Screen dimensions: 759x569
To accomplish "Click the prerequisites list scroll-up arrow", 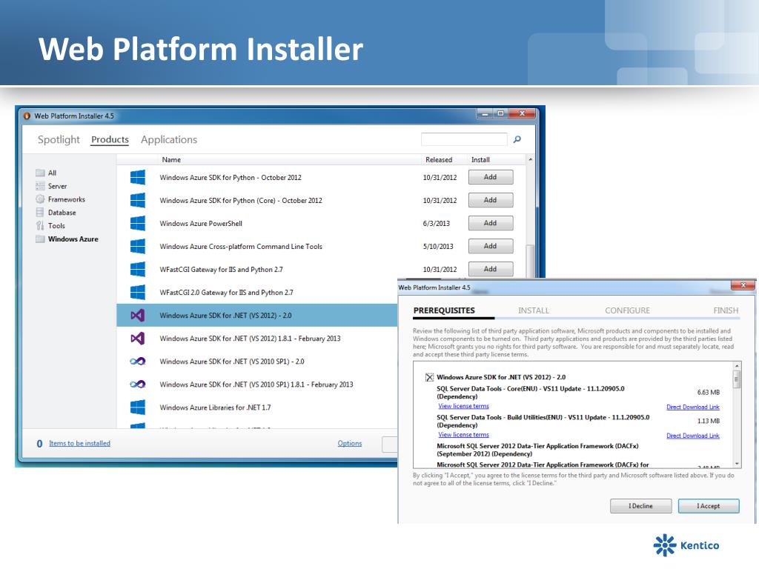I will (x=737, y=366).
